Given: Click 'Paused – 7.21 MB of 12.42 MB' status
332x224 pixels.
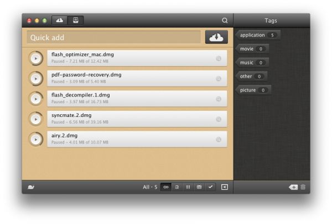Looking at the screenshot, I should pos(80,61).
